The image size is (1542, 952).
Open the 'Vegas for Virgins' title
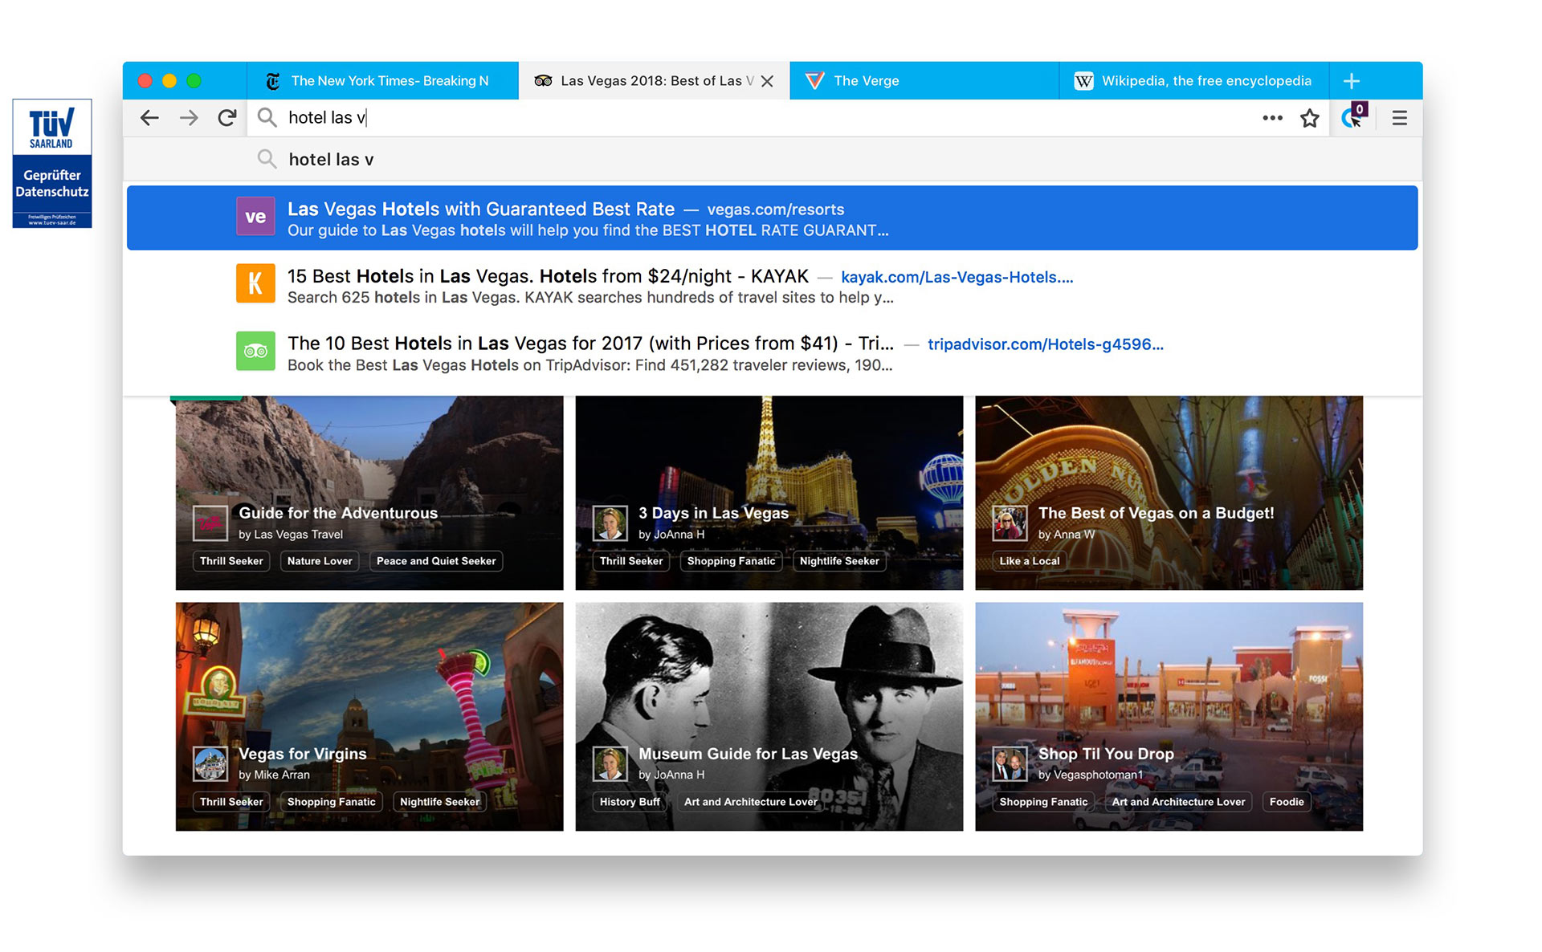pos(303,754)
